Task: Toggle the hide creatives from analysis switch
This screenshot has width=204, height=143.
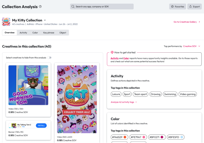Action: click(x=50, y=58)
